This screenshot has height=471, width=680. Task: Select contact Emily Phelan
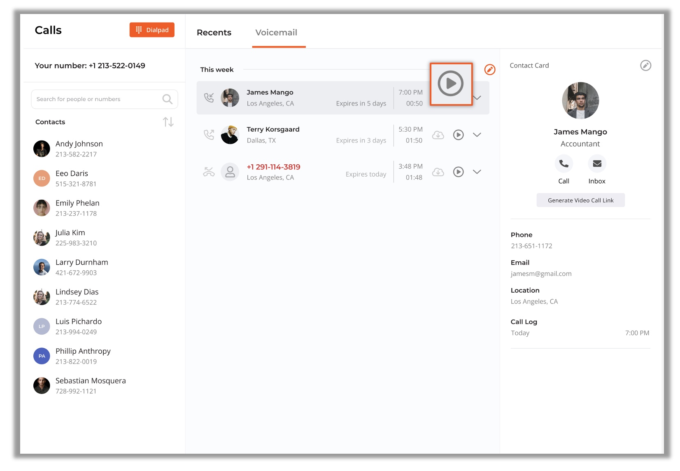point(105,208)
